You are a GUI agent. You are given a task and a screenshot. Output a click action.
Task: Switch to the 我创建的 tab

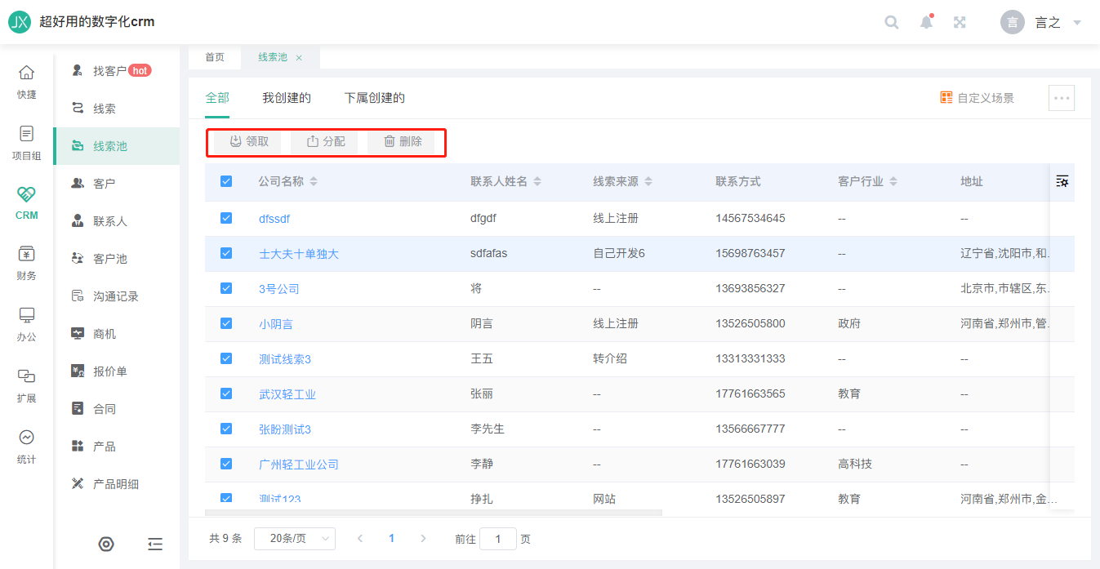[x=287, y=98]
